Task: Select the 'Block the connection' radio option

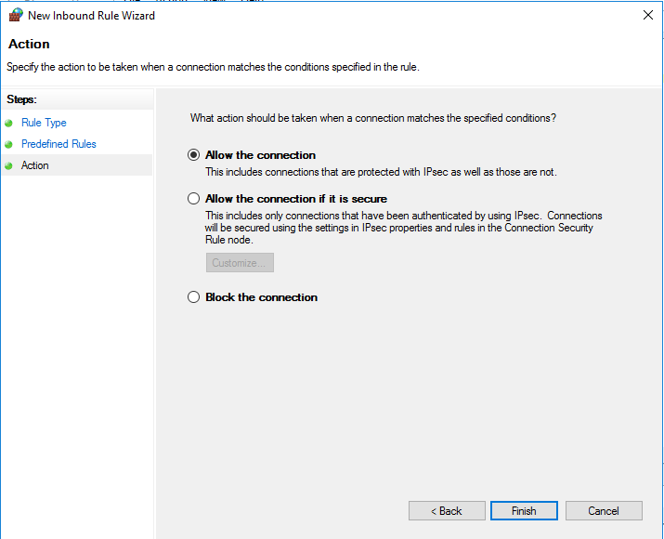Action: point(194,297)
